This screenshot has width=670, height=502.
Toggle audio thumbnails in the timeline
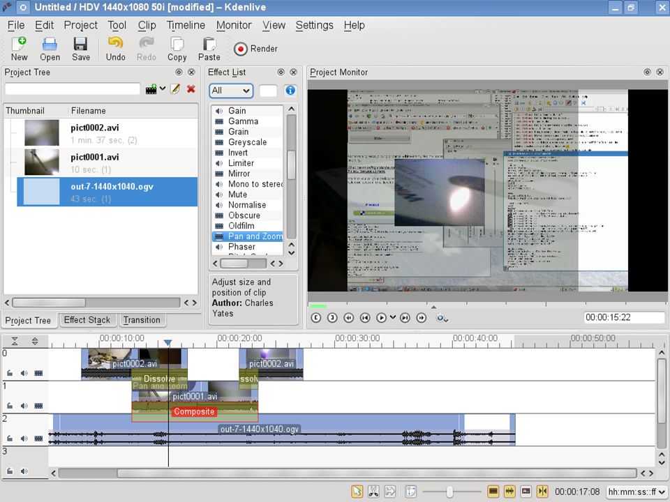click(x=509, y=492)
